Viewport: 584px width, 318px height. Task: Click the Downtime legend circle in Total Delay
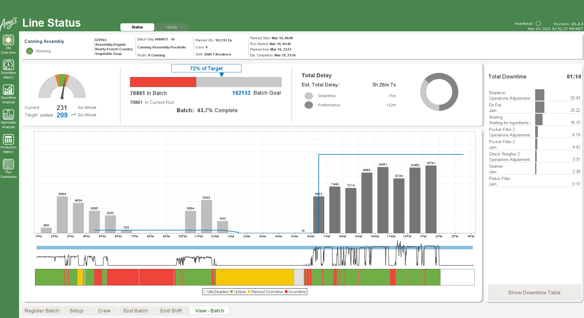[x=309, y=96]
